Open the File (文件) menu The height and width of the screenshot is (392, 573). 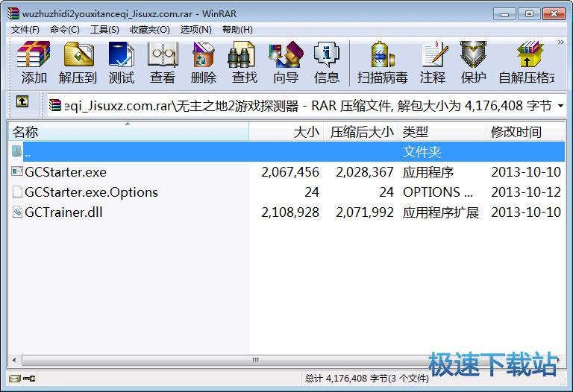(x=25, y=29)
